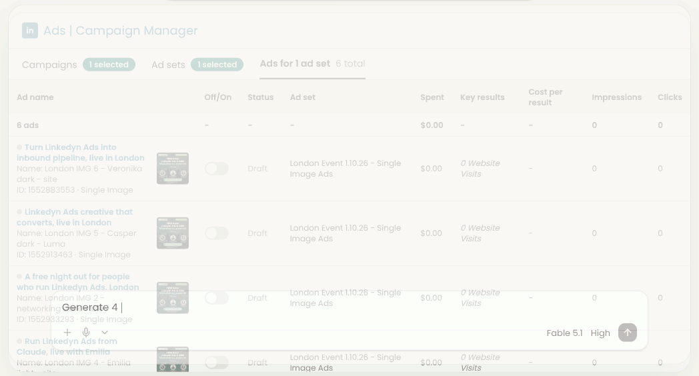Click 'ID: 1552913463 · Single Image' text
Viewport: 699px width, 376px height.
tap(73, 255)
